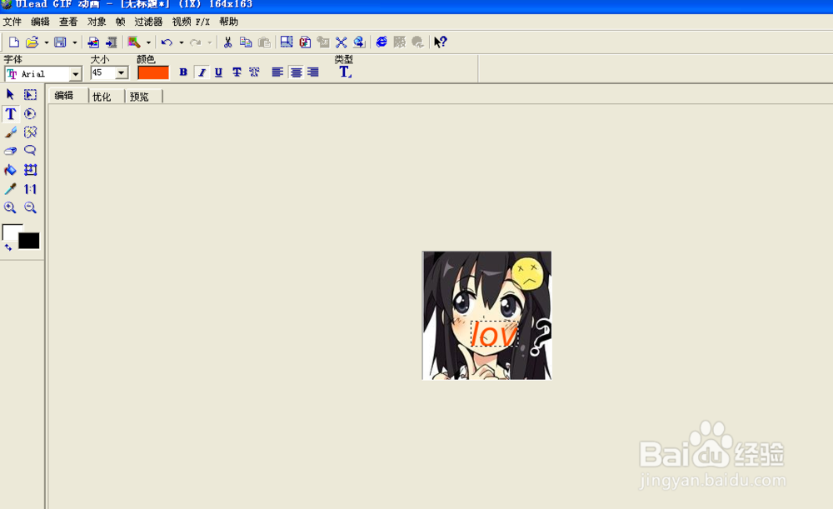This screenshot has height=509, width=833.
Task: Set zoom to actual size 1:1
Action: (x=30, y=188)
